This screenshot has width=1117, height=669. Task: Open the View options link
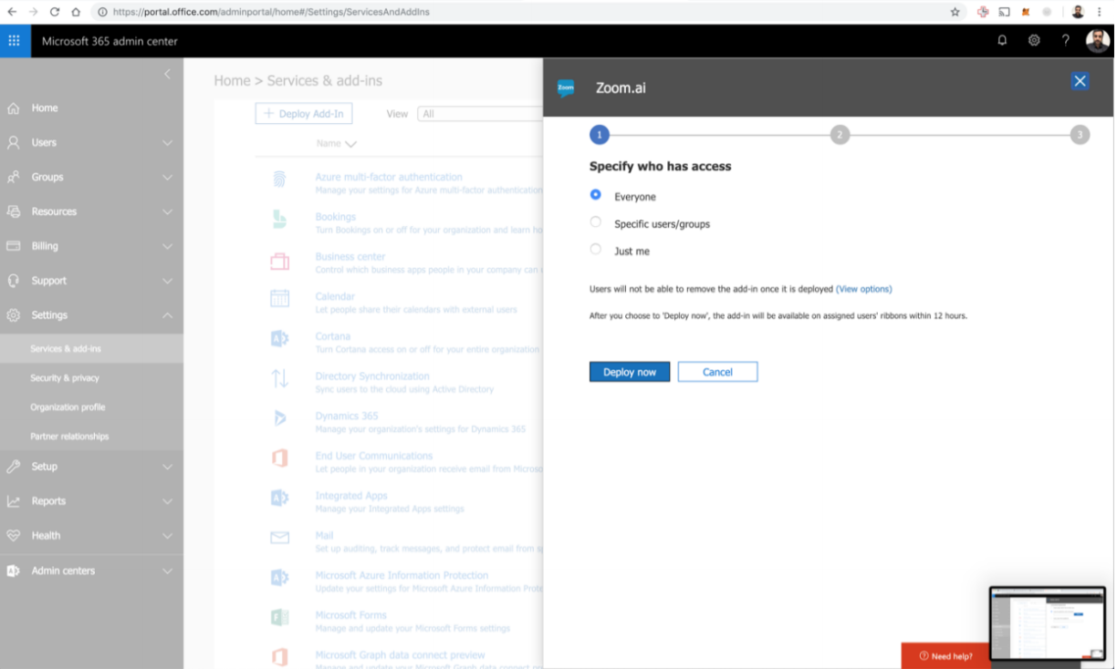[x=864, y=289]
